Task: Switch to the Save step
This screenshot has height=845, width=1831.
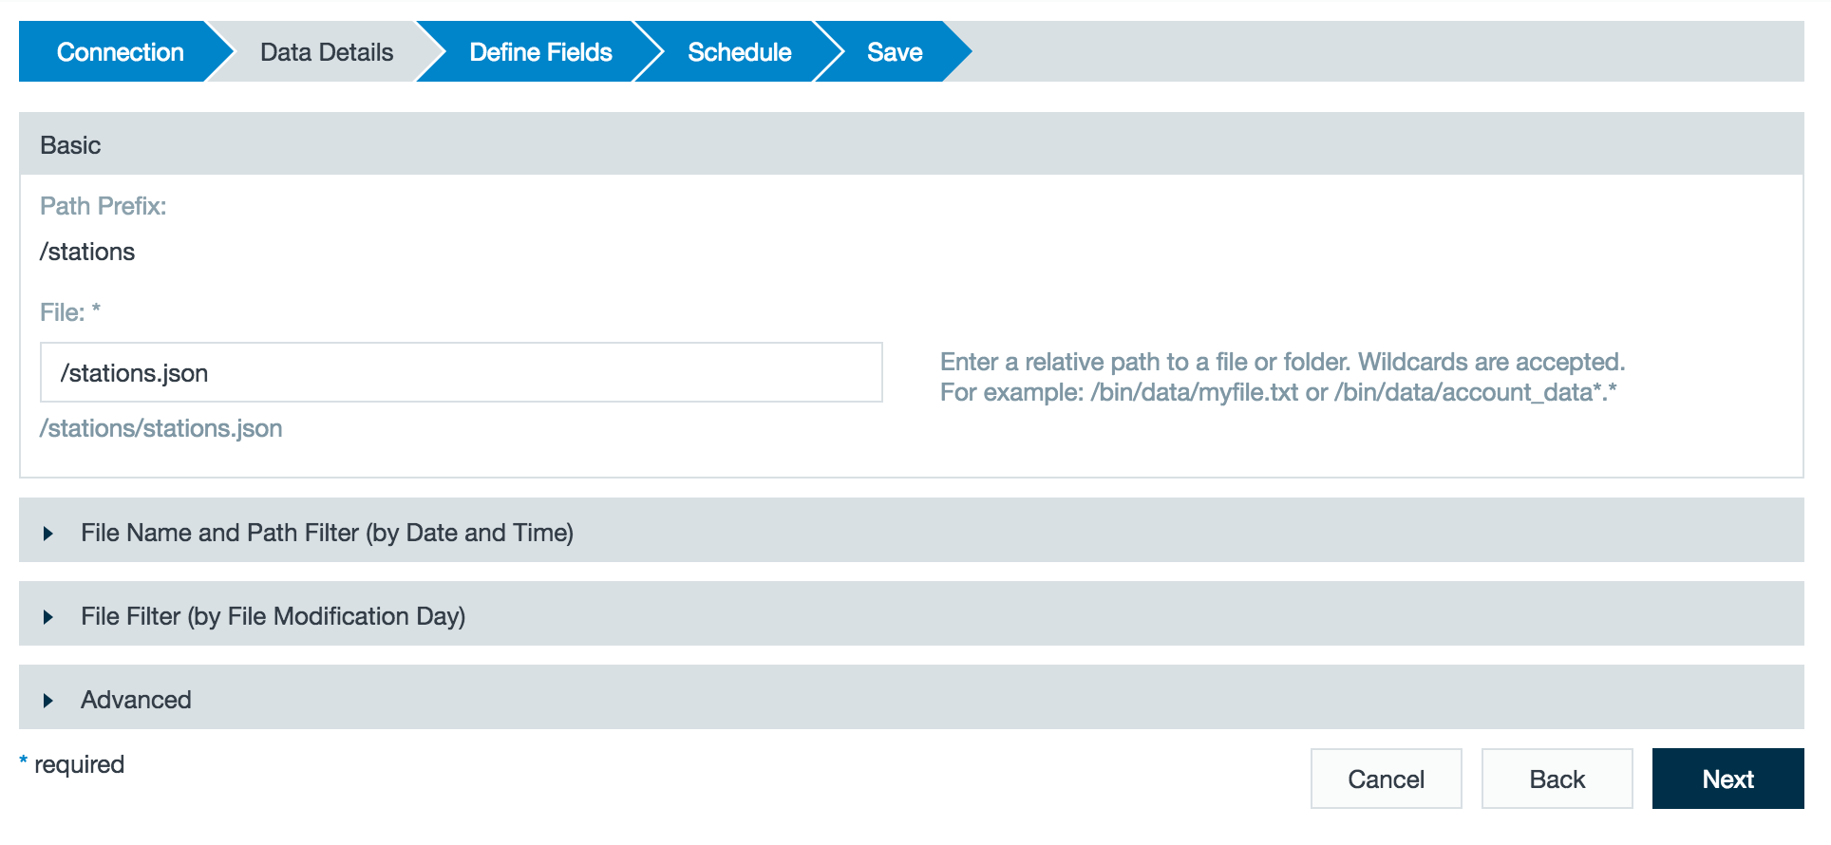Action: [895, 52]
